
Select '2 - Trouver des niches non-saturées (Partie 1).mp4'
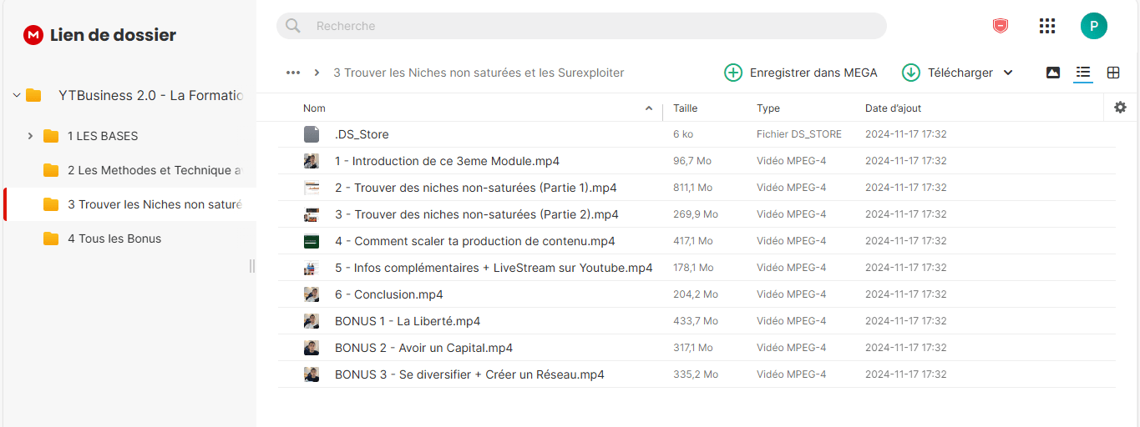pyautogui.click(x=475, y=188)
